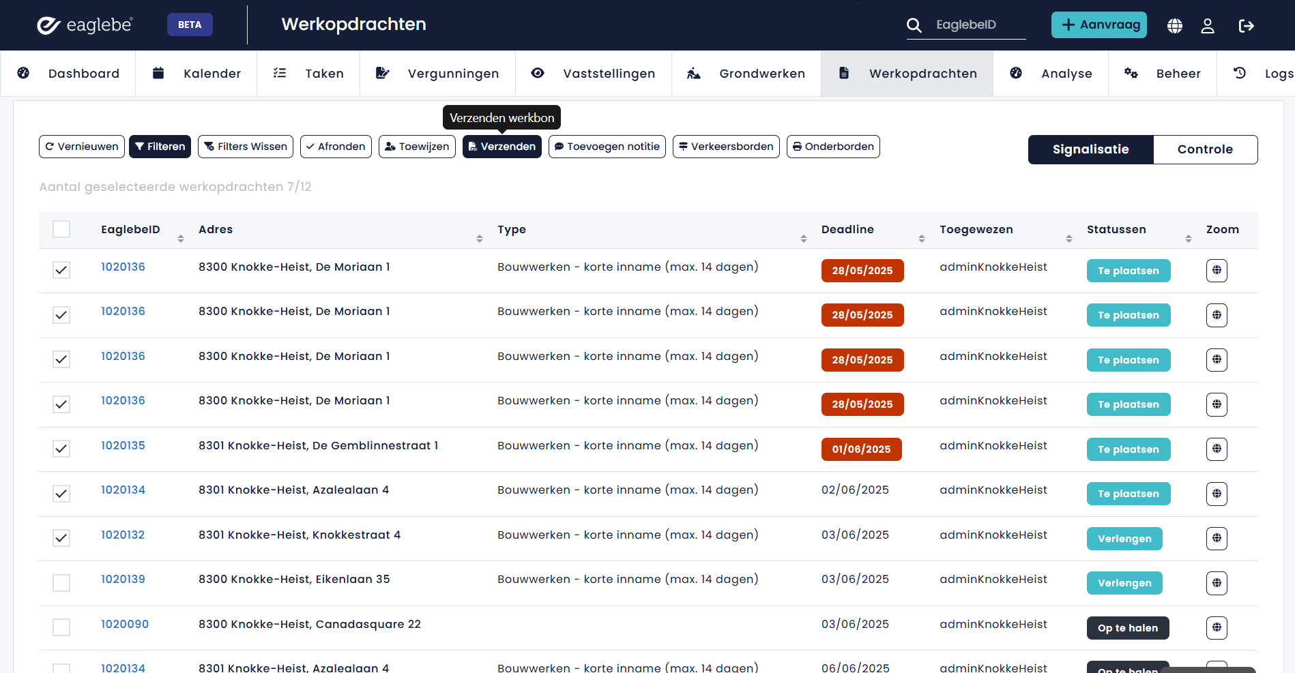
Task: Open EaglebeID link 1020135
Action: pos(123,445)
